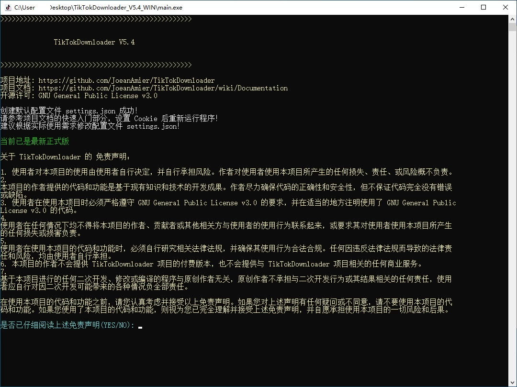Click the blinking cursor after the prompt
Viewport: 517px width, 387px height.
(x=140, y=326)
